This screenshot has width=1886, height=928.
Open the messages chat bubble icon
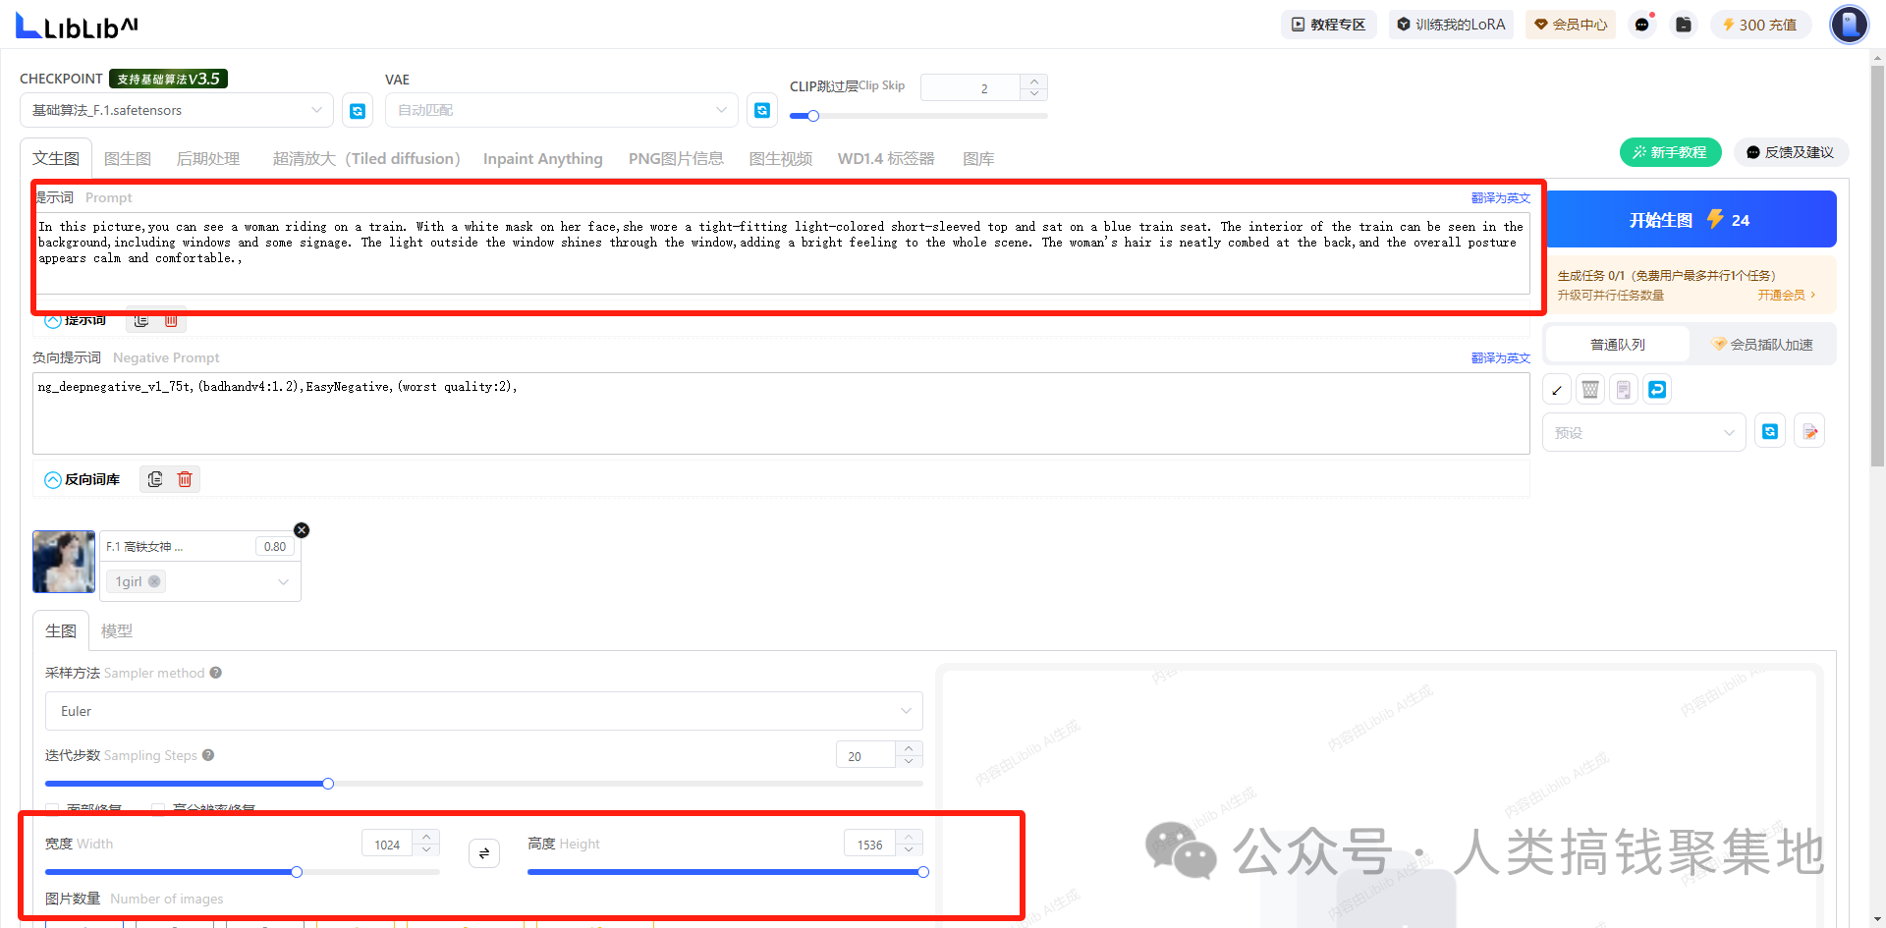(x=1641, y=25)
